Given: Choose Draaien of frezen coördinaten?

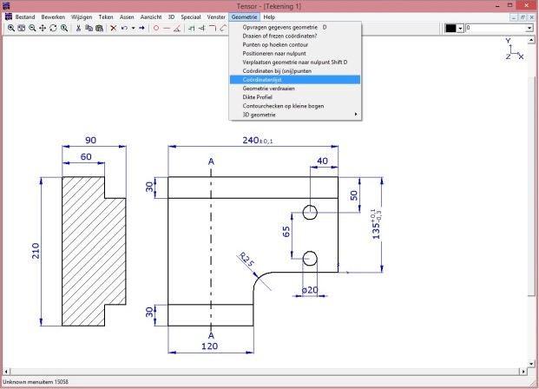Looking at the screenshot, I should pos(295,36).
